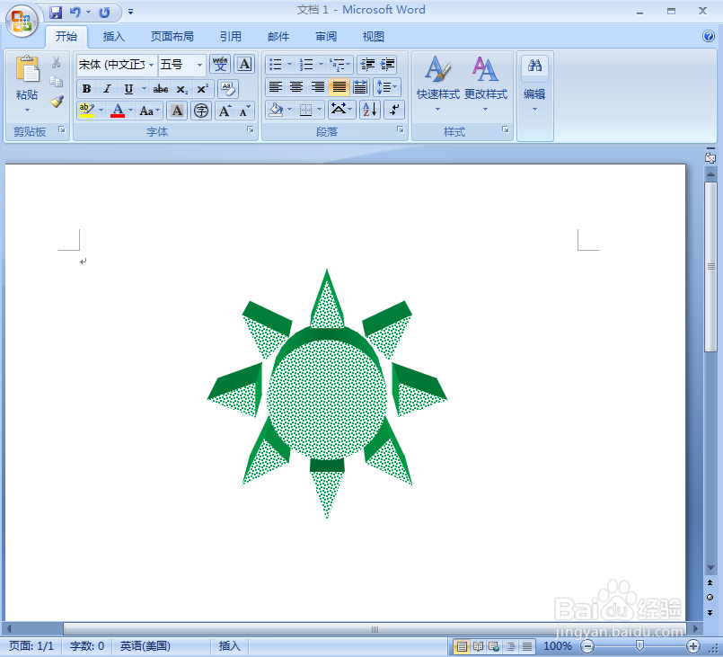This screenshot has height=657, width=723.
Task: Shrink the font size
Action: pos(245,111)
